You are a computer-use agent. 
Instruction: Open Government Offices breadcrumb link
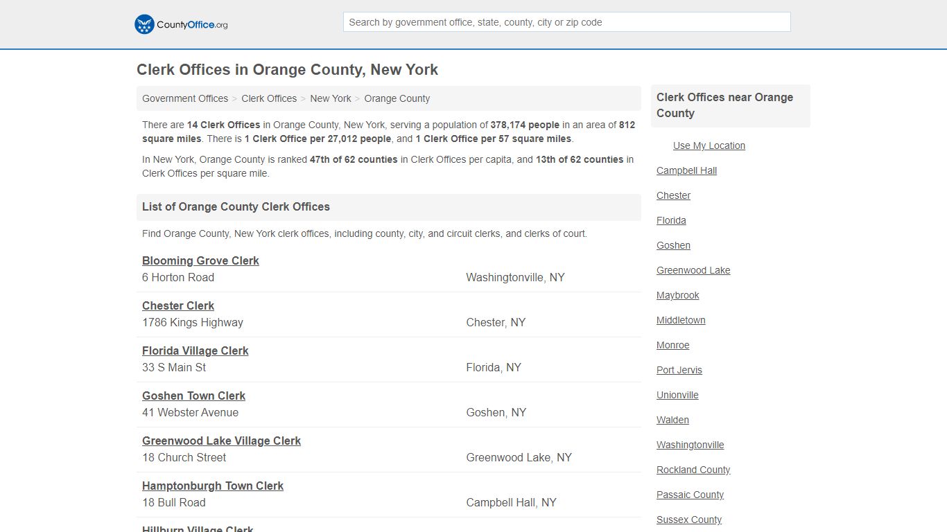(185, 98)
